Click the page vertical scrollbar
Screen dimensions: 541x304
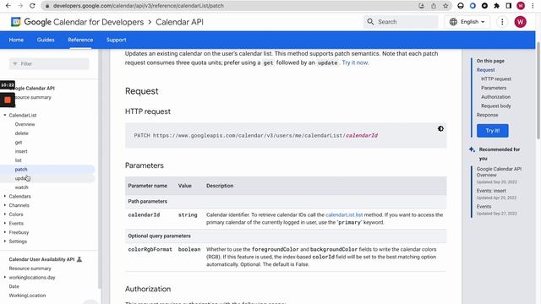(538, 91)
